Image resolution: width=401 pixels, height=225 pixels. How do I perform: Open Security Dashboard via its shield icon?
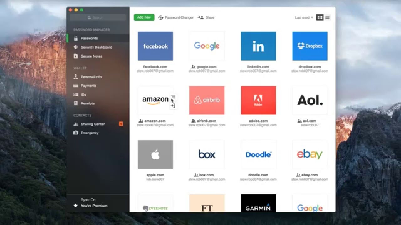click(76, 47)
